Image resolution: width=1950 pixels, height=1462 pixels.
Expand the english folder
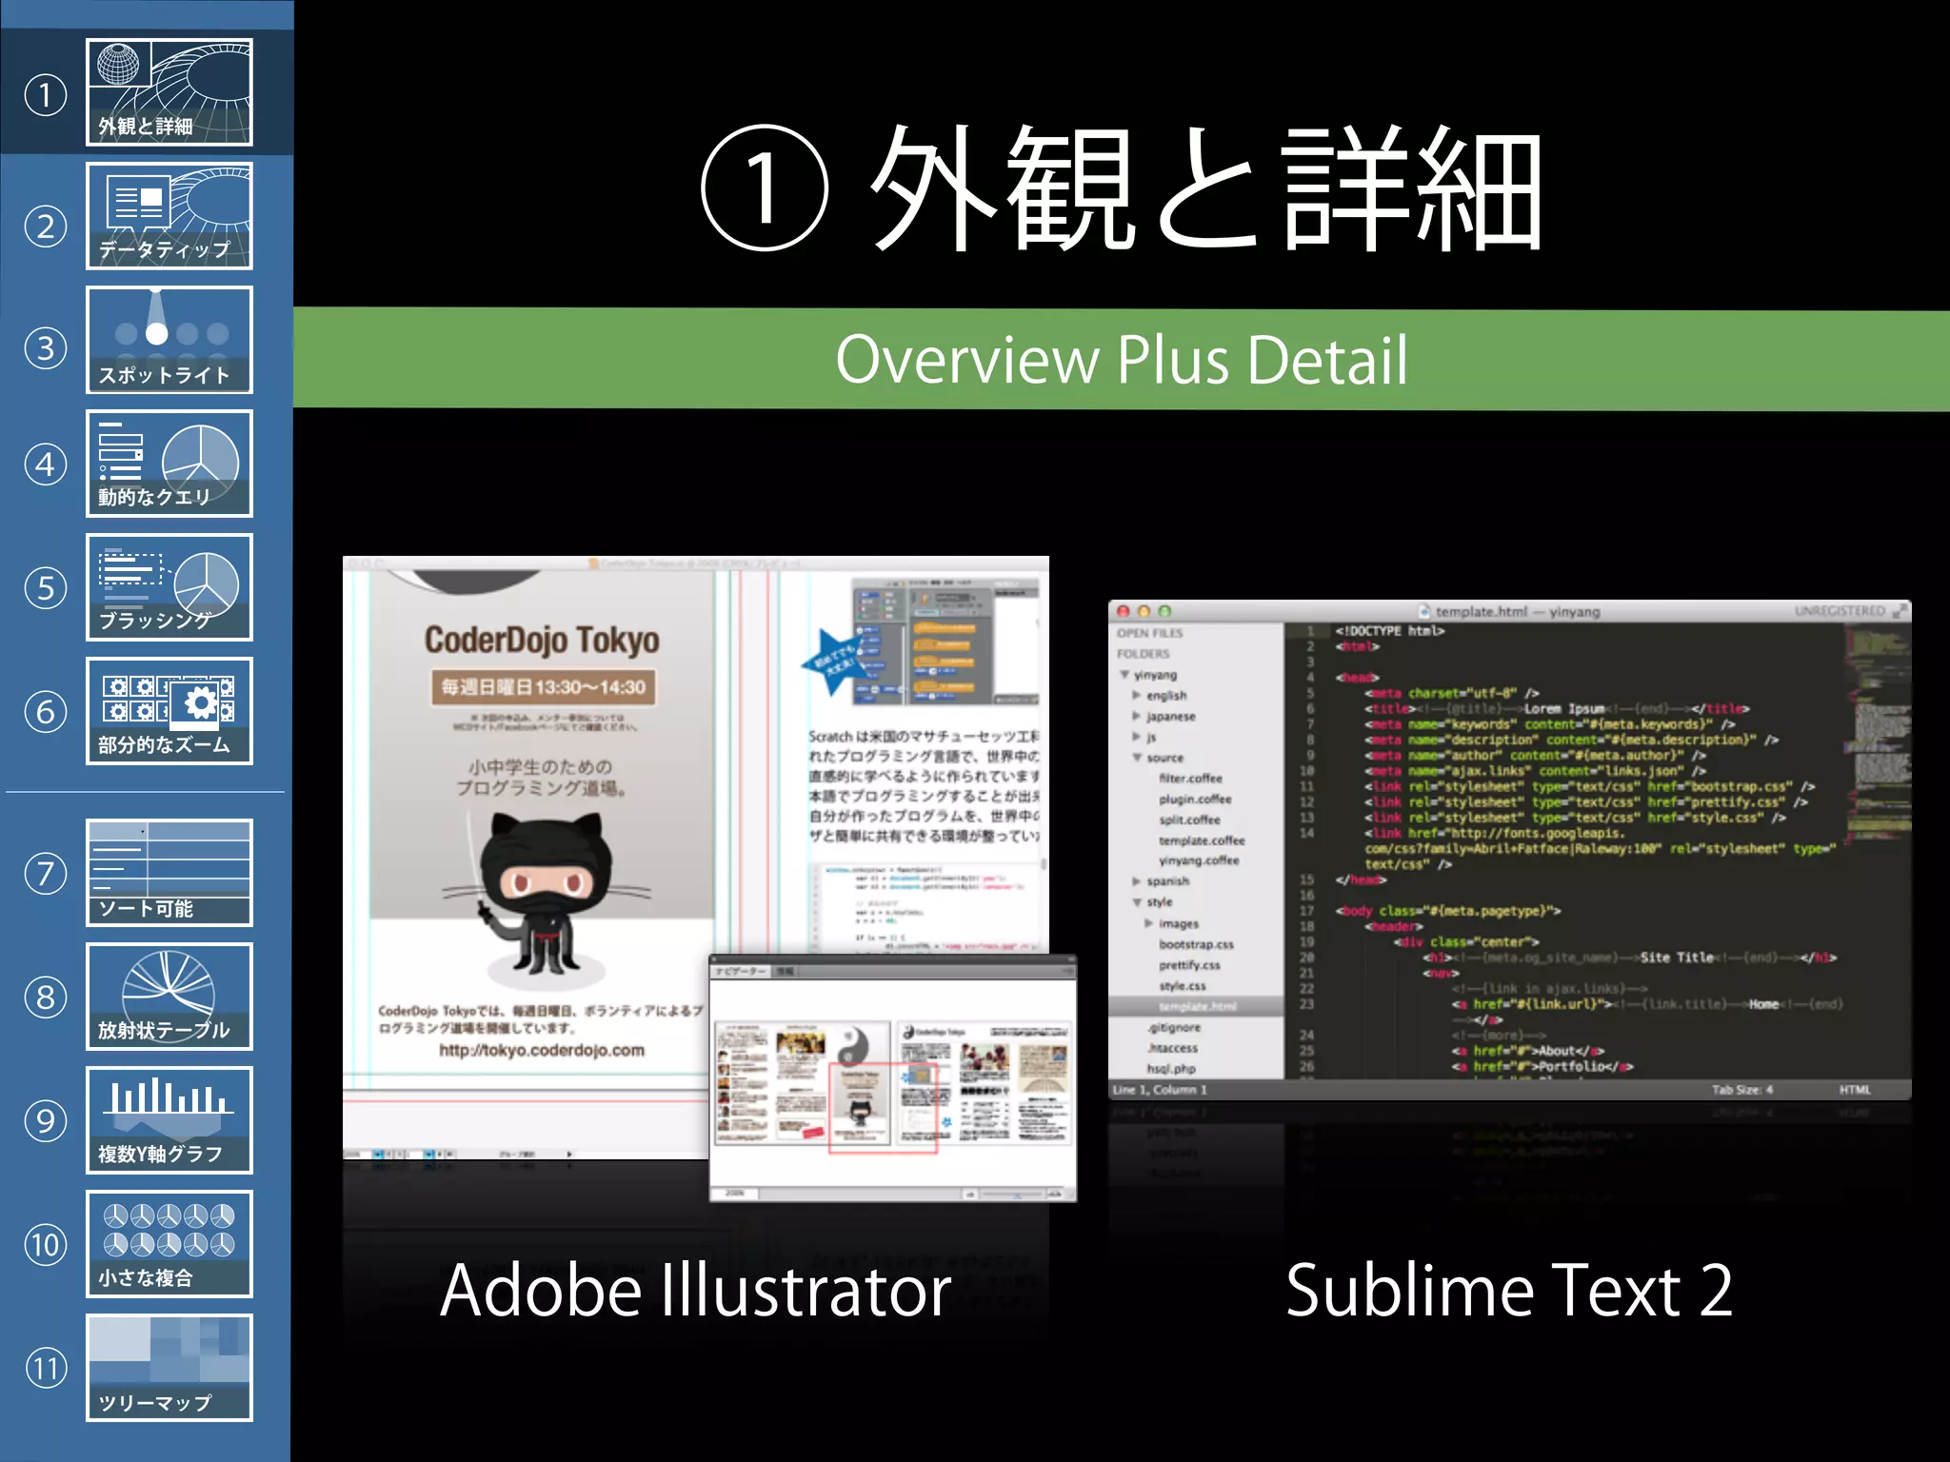click(x=1136, y=696)
